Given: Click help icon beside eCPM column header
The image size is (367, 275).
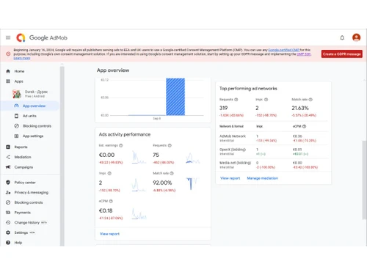Looking at the screenshot, I should [x=304, y=126].
